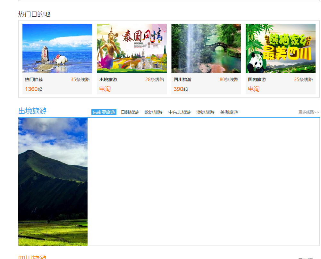This screenshot has height=259, width=321.
Task: Open the 中东非旅游 tab
Action: click(x=180, y=112)
